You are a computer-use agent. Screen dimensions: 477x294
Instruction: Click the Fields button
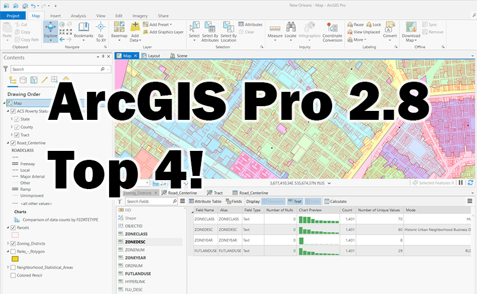coord(234,202)
